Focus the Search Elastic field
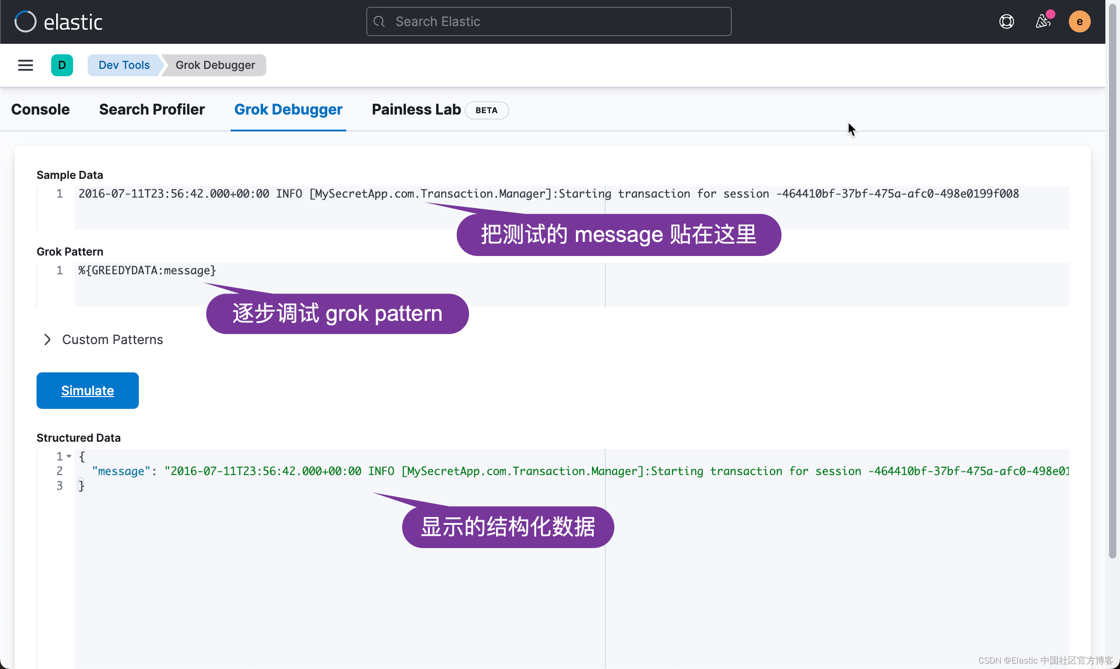 coord(548,21)
